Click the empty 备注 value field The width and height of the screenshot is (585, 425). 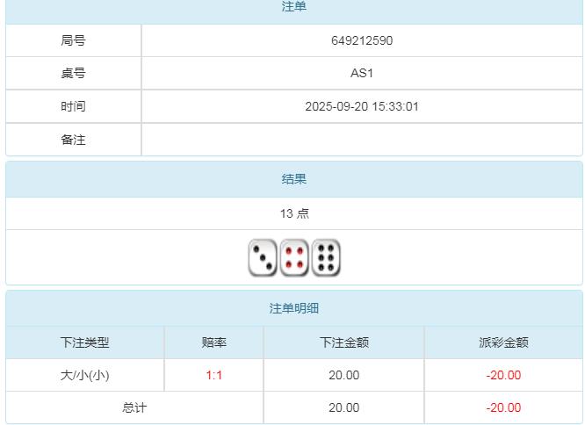coord(362,140)
